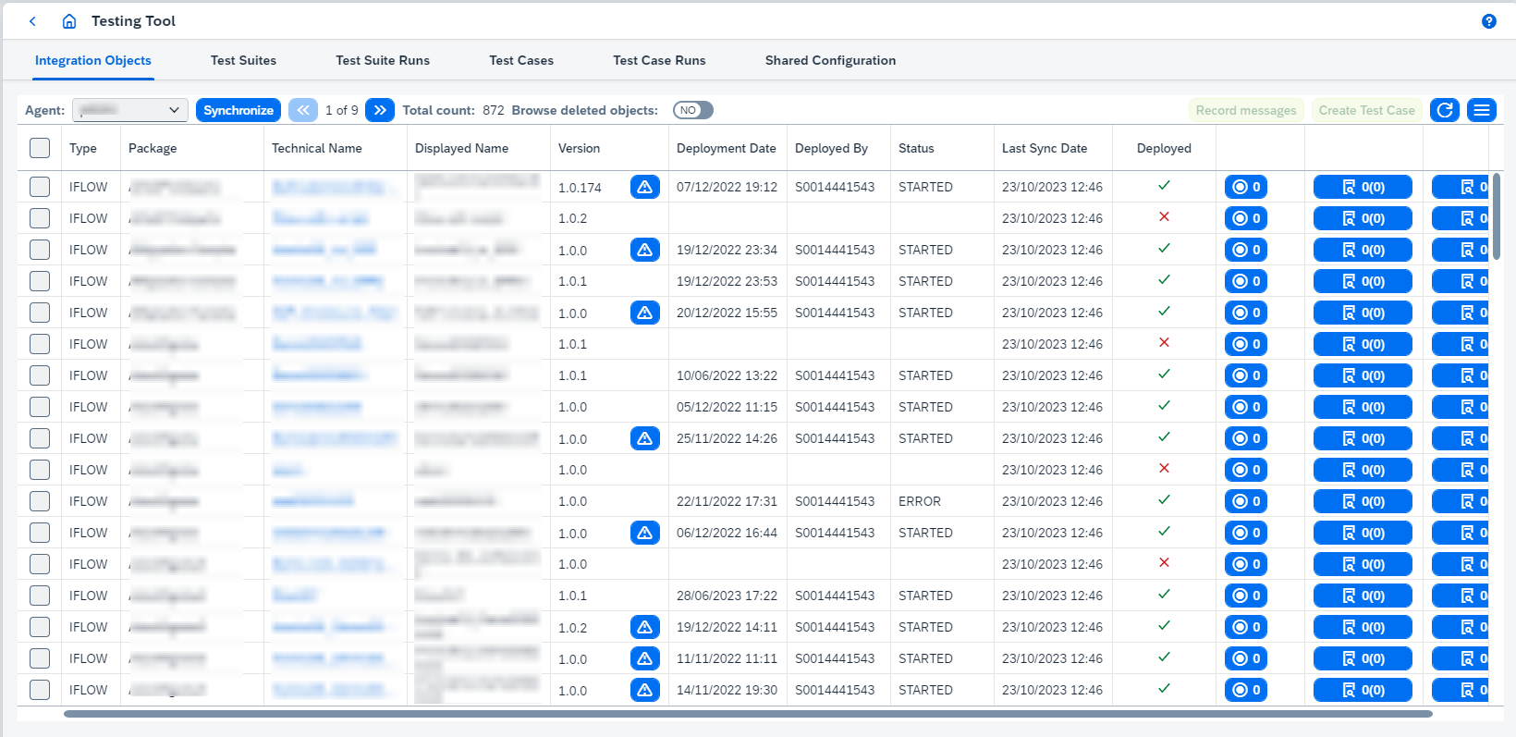Open home via the house icon
Screen dimensions: 1516x737
pyautogui.click(x=69, y=20)
